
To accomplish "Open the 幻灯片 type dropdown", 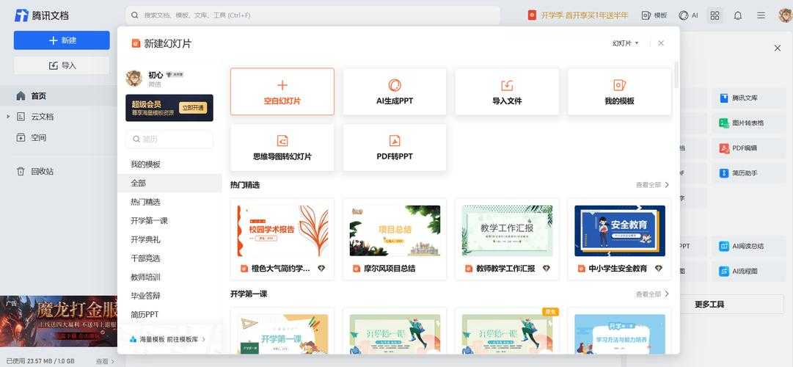I will (626, 43).
